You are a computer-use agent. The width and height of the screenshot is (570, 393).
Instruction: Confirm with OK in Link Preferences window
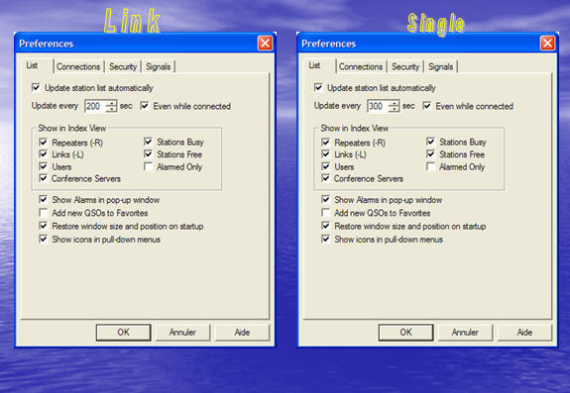click(123, 333)
